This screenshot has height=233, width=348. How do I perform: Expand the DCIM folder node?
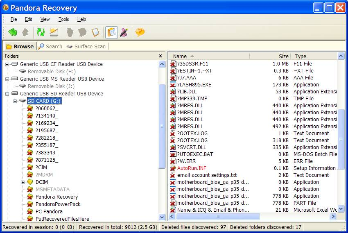point(23,182)
